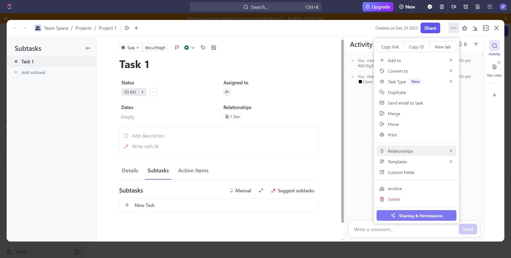Switch to the Action Items tab
This screenshot has height=258, width=511.
coord(193,170)
